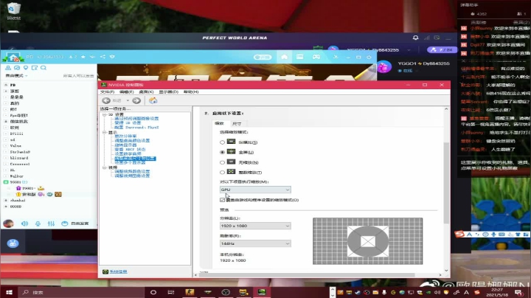
Task: Click System Information link at bottom left
Action: [x=118, y=271]
